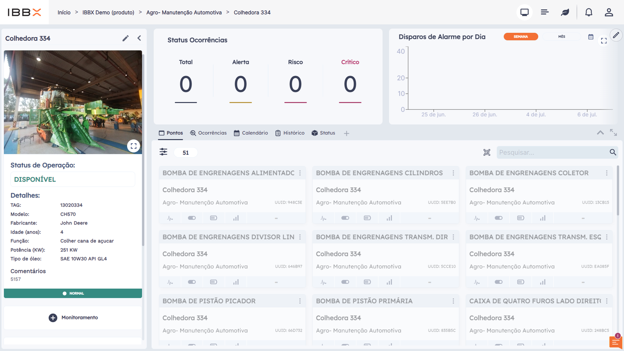The height and width of the screenshot is (351, 624).
Task: Switch alarm chart to MÊS
Action: coord(561,37)
